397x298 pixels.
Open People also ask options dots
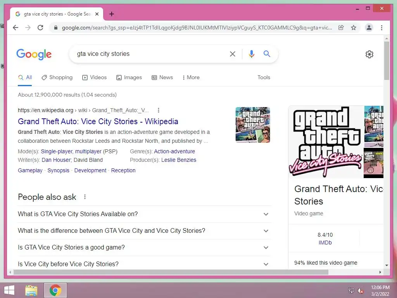pos(85,197)
